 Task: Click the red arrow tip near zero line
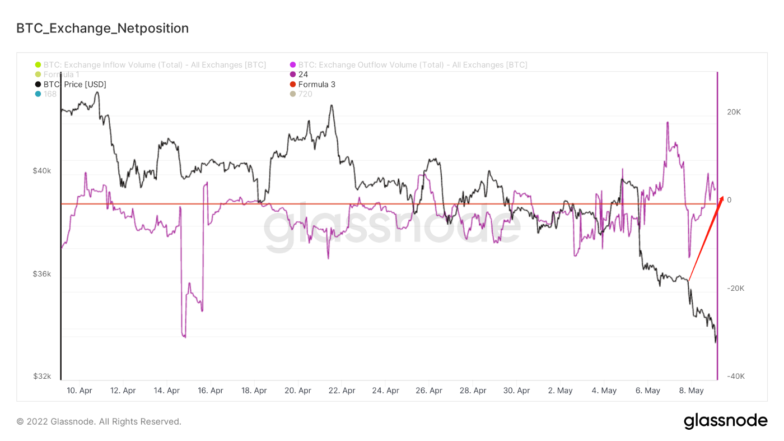tap(723, 197)
